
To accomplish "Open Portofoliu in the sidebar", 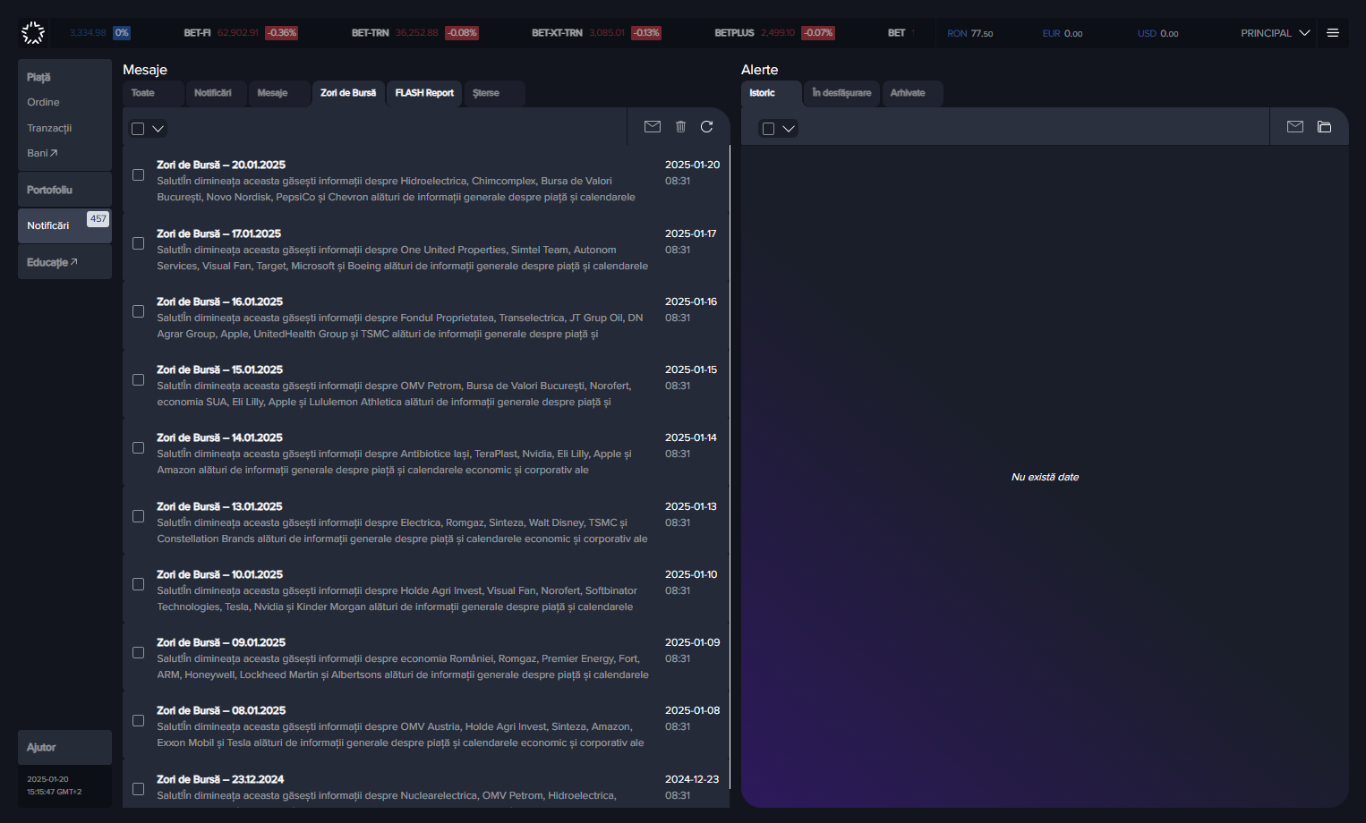I will click(64, 190).
